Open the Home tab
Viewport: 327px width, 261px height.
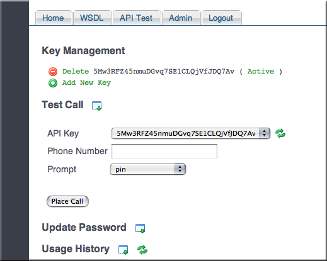[x=54, y=18]
